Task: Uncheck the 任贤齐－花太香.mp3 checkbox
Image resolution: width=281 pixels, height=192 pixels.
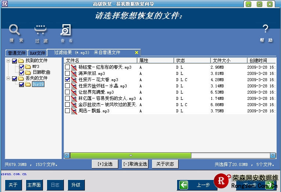Action: point(67,80)
